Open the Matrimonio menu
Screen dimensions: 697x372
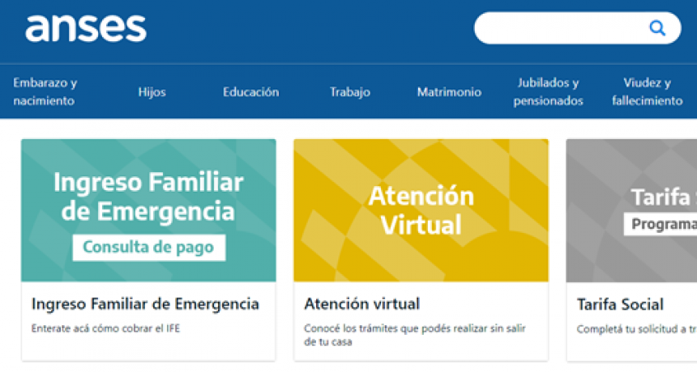tap(449, 91)
